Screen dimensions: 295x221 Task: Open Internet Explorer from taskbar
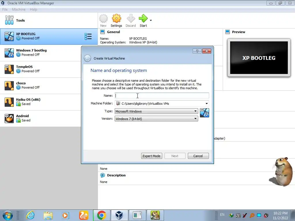[30, 215]
